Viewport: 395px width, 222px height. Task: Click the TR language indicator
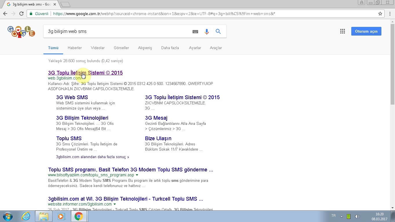click(333, 216)
